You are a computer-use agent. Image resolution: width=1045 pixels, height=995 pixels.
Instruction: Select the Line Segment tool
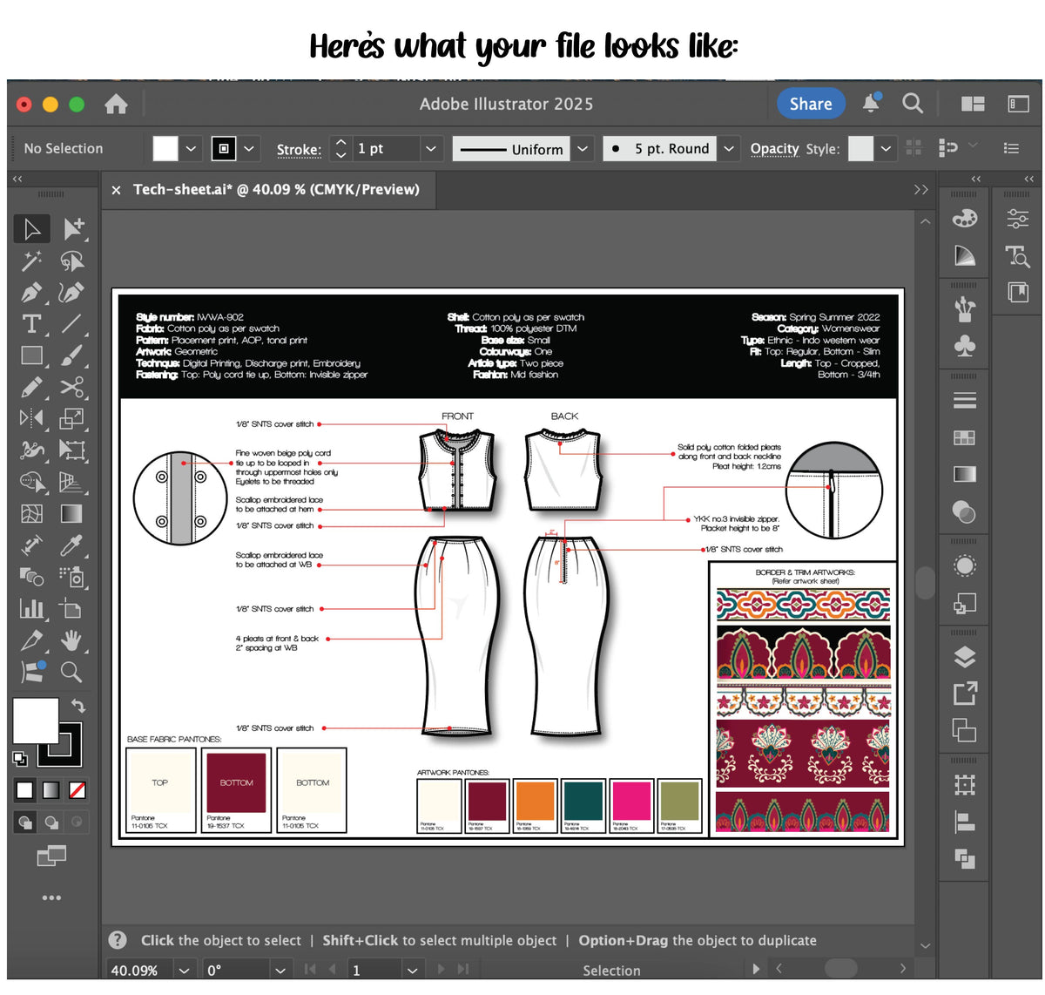click(x=71, y=324)
